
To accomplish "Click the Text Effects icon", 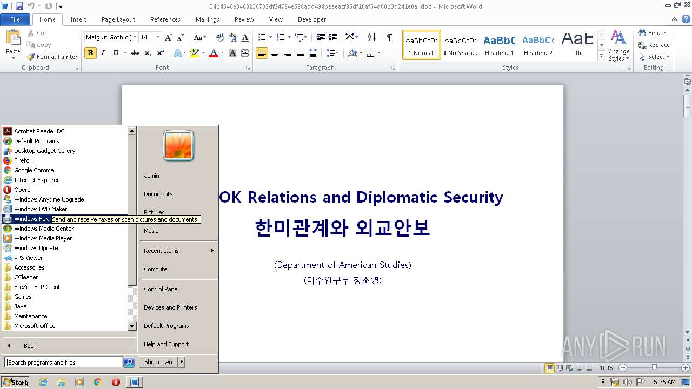I will click(177, 53).
